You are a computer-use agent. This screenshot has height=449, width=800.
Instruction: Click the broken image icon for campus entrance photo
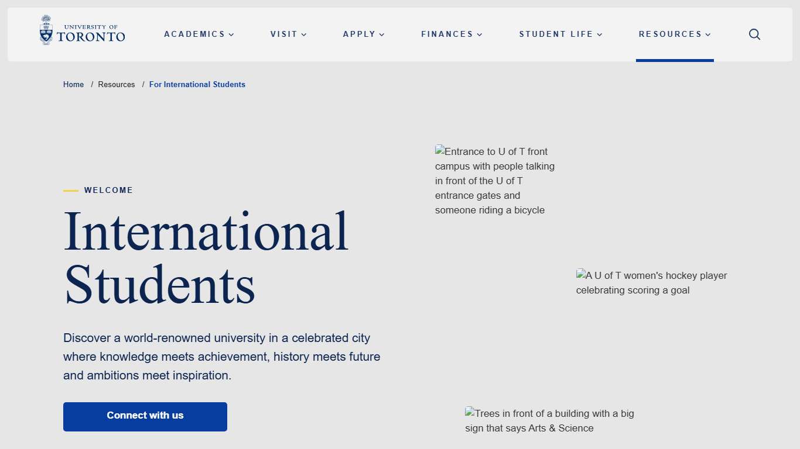(439, 151)
